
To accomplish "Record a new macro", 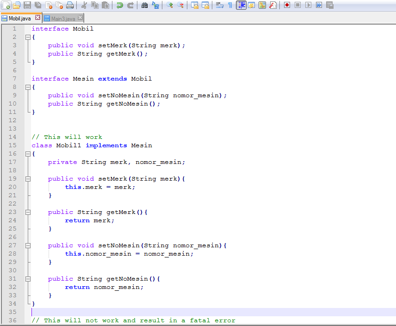I will [x=287, y=5].
